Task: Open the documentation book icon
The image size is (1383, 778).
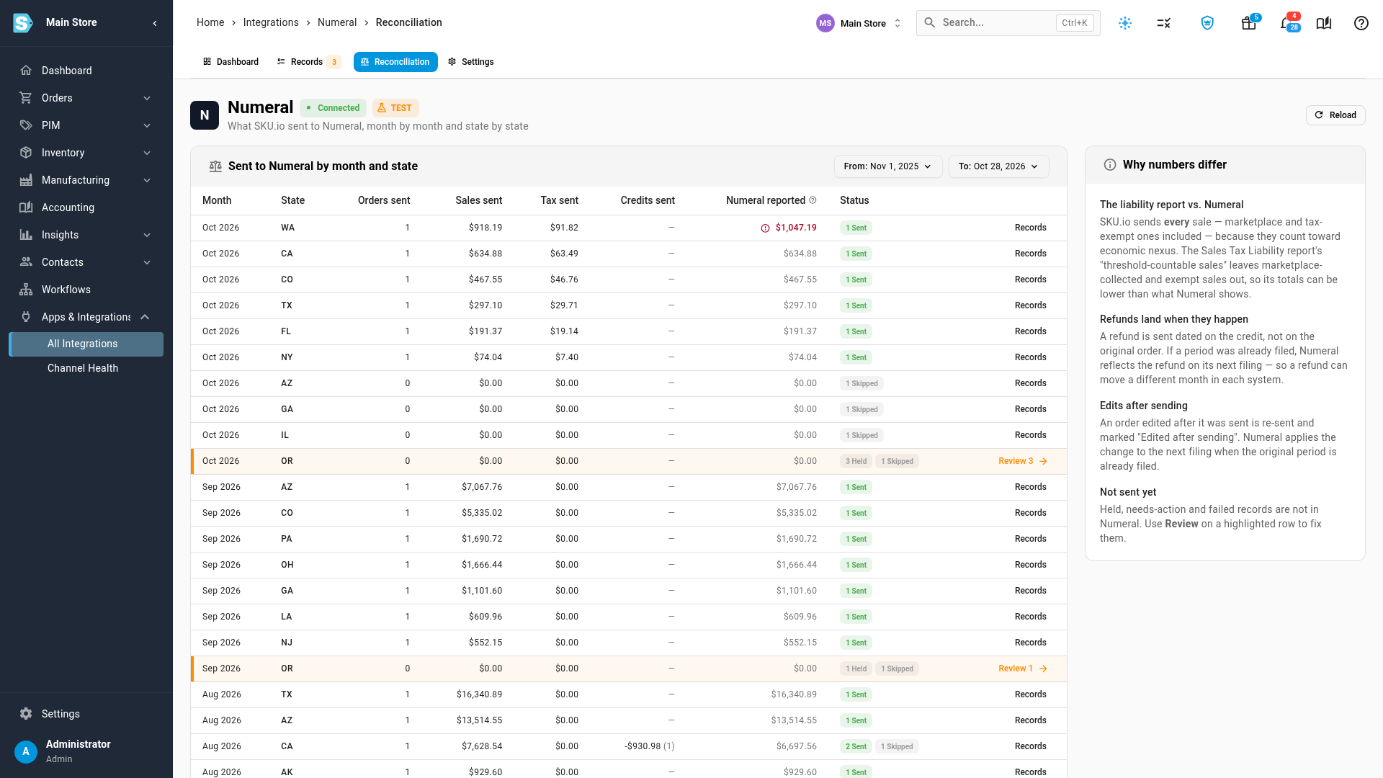Action: coord(1324,23)
